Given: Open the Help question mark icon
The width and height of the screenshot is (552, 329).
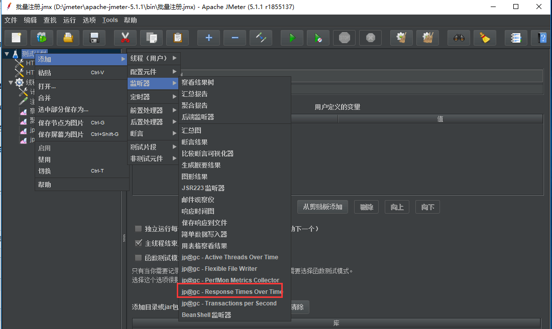Looking at the screenshot, I should pyautogui.click(x=542, y=38).
